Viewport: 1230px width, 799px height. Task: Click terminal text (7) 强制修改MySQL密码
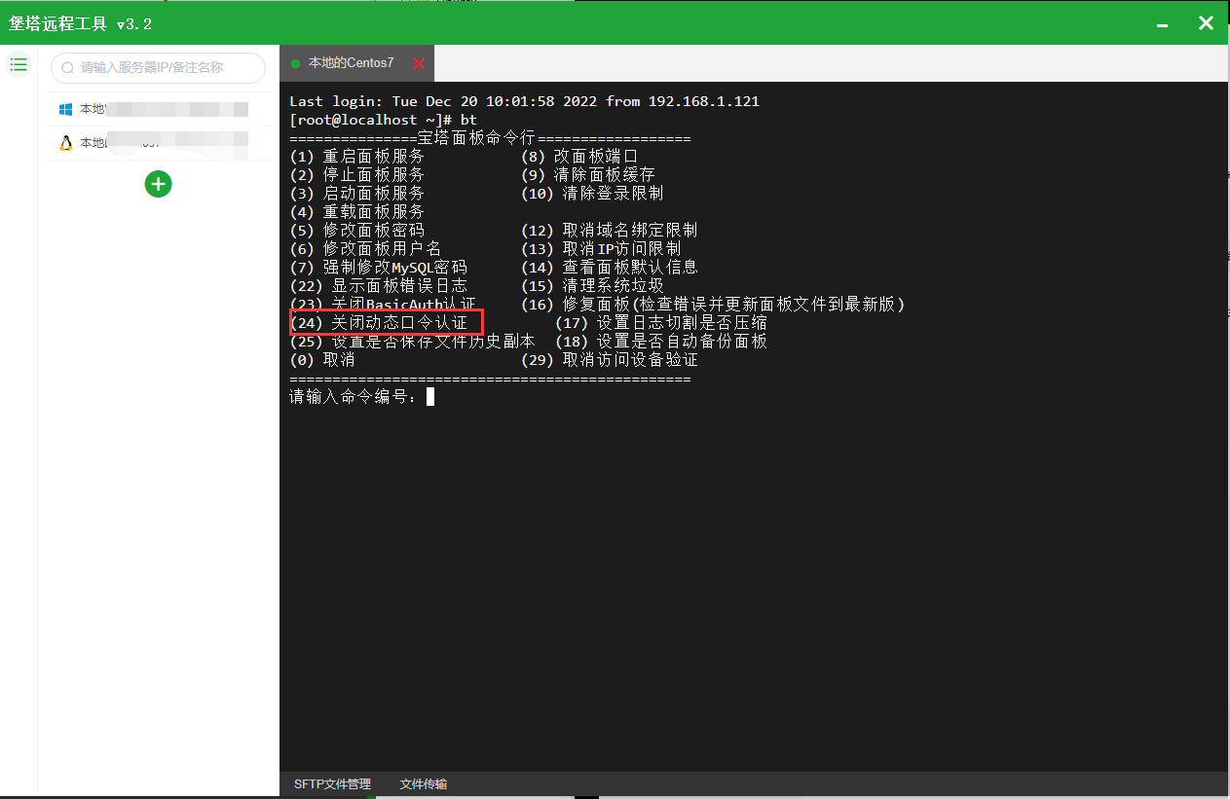click(x=379, y=268)
